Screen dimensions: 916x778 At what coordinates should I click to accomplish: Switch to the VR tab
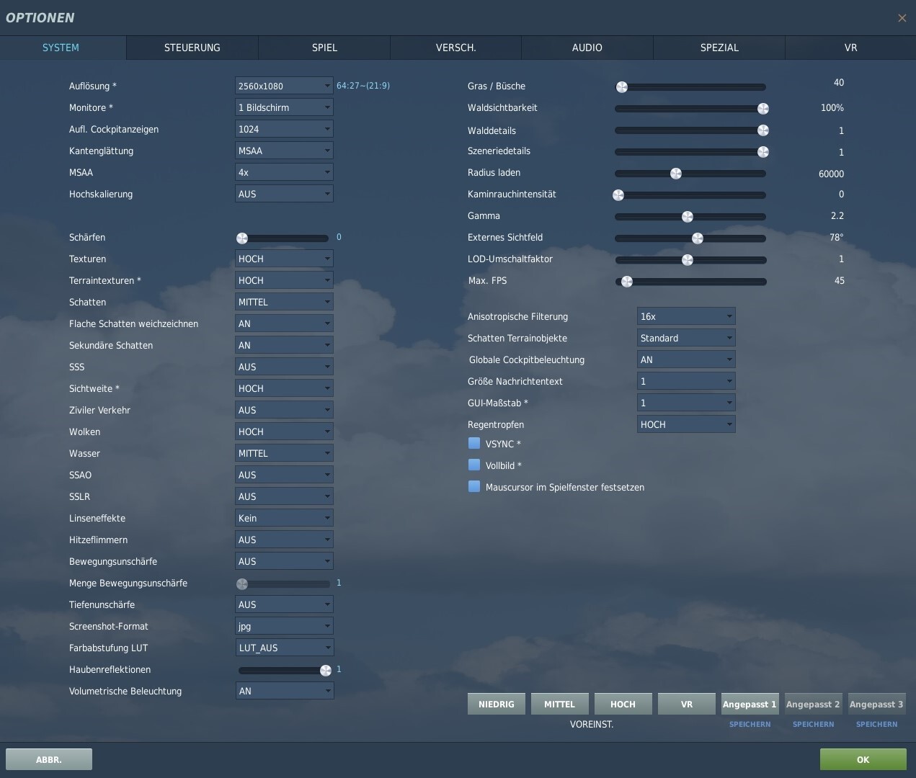[850, 48]
